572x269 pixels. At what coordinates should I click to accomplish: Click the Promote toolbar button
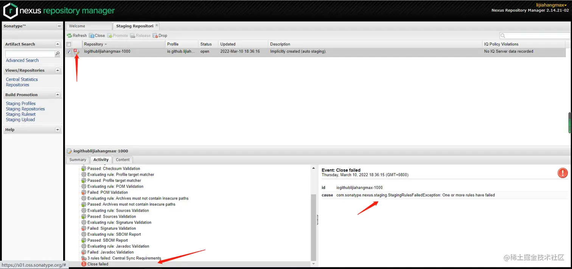pos(118,36)
